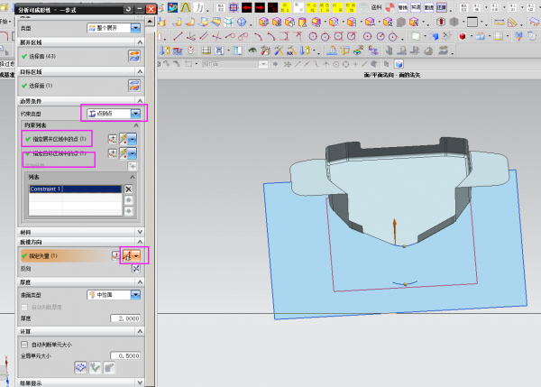Open the point dialog for unfold region point
This screenshot has width=541, height=387.
113,139
